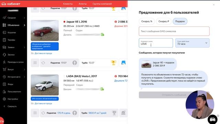Select the Подарок option

coord(180,21)
